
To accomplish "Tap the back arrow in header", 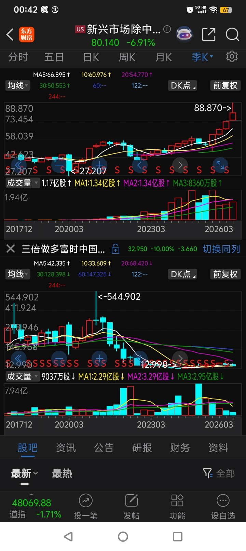I will [10, 35].
